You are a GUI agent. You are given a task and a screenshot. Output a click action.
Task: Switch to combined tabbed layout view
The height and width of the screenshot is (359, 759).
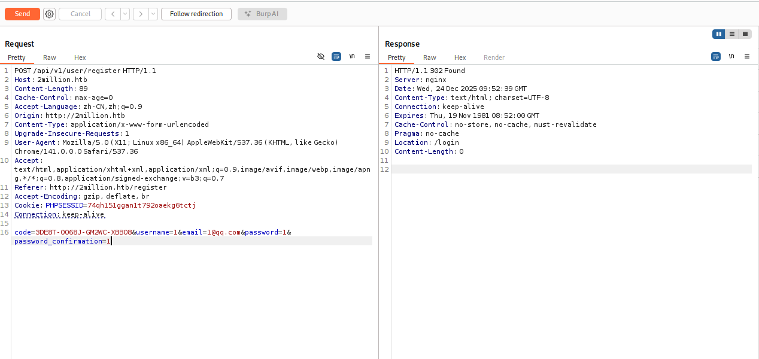[x=745, y=34]
